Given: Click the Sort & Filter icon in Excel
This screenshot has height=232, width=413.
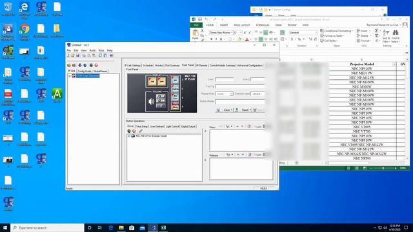Looking at the screenshot, I should pos(386,33).
